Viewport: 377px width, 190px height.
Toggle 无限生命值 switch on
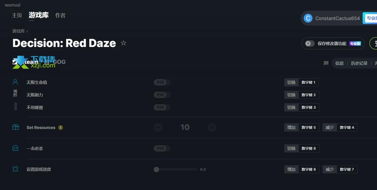point(162,82)
